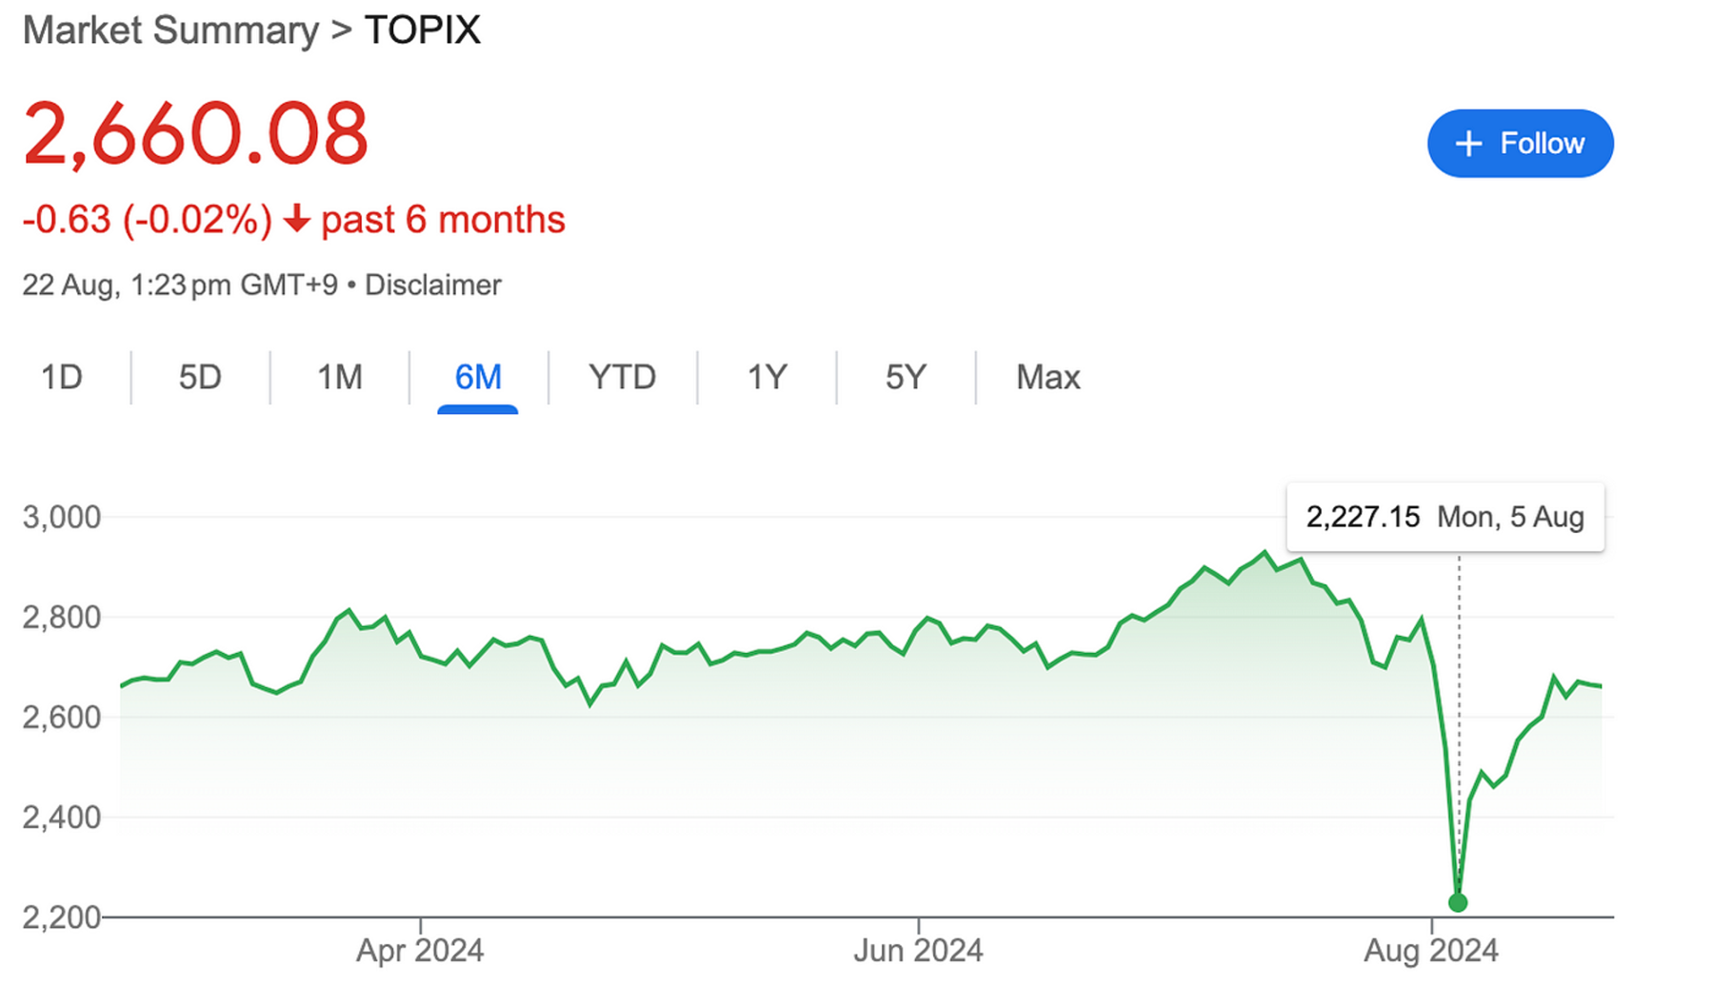Follow the TOPIX index

[x=1519, y=144]
